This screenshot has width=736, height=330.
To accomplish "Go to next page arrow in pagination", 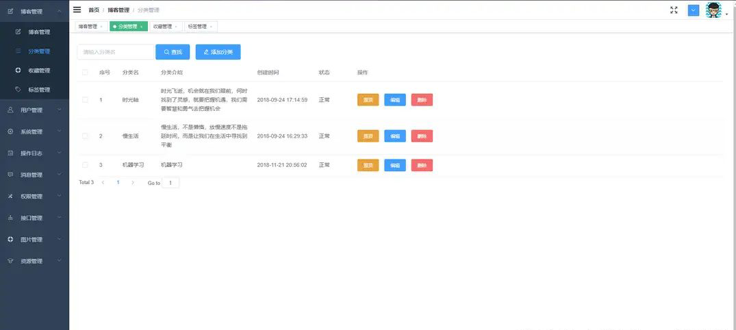I will point(133,183).
